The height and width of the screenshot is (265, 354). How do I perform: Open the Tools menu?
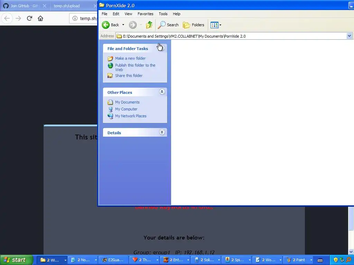[163, 14]
